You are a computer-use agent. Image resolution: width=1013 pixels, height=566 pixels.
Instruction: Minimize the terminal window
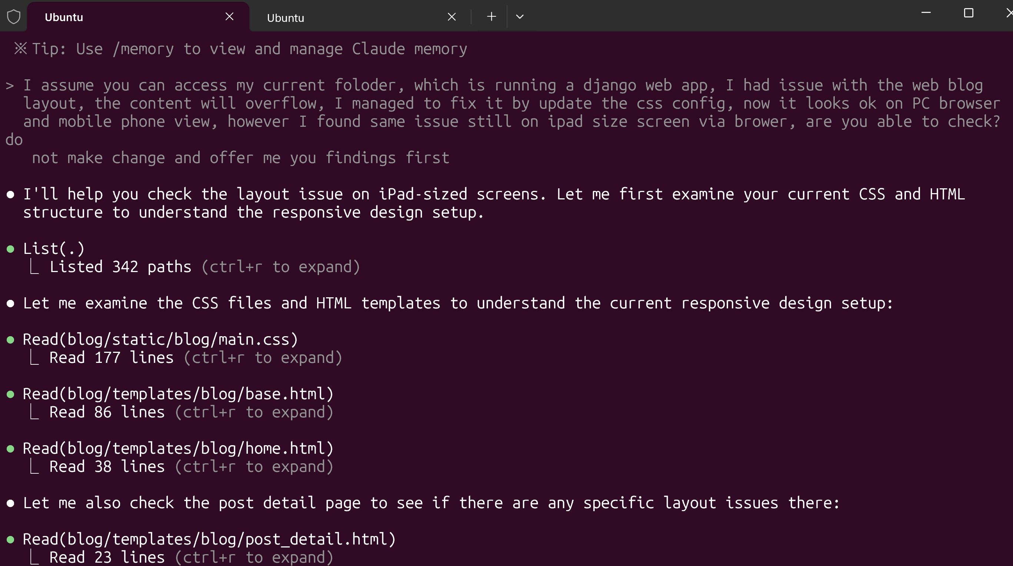coord(926,13)
